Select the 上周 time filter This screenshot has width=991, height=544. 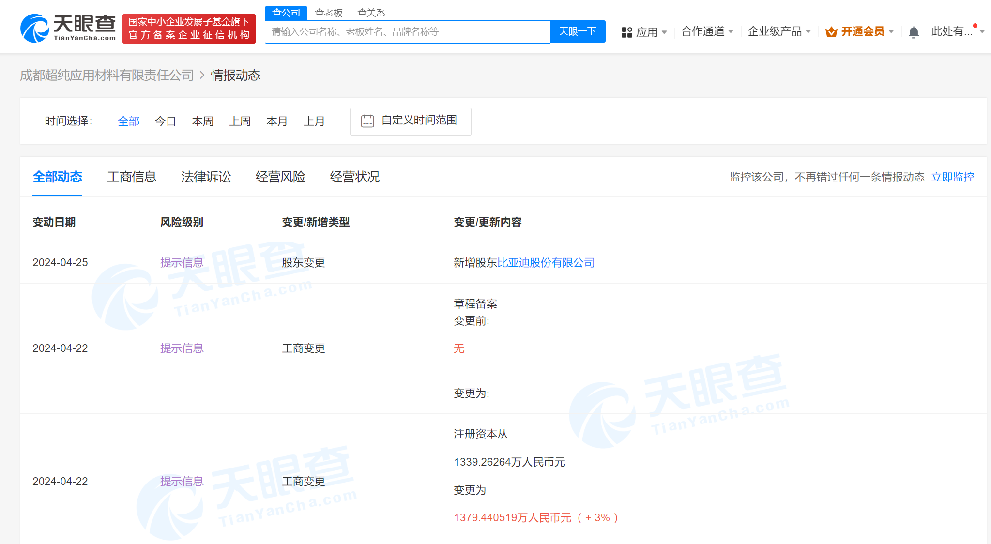(240, 121)
